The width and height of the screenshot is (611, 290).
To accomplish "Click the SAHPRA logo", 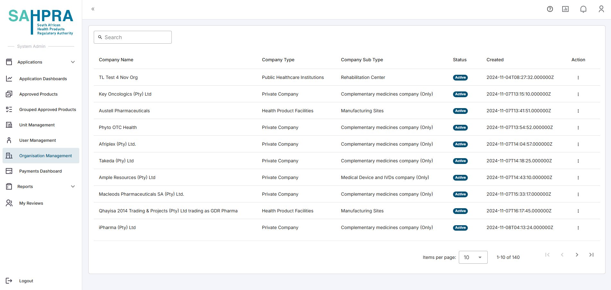I will (41, 22).
